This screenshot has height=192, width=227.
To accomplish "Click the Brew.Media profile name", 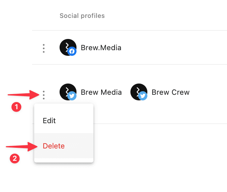I will pos(101,48).
